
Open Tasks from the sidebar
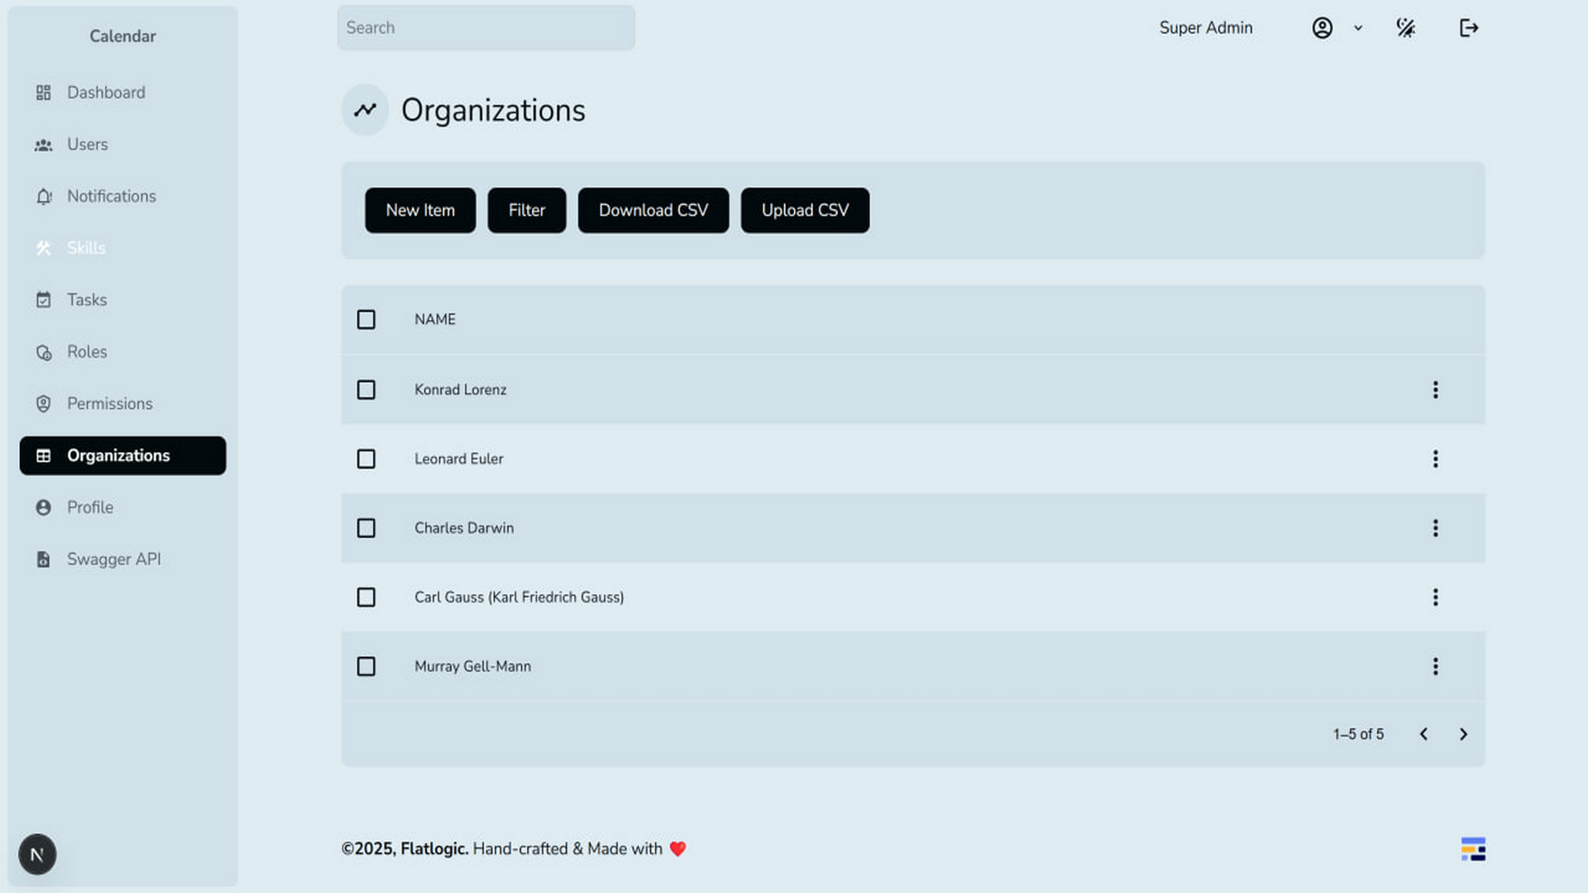122,300
